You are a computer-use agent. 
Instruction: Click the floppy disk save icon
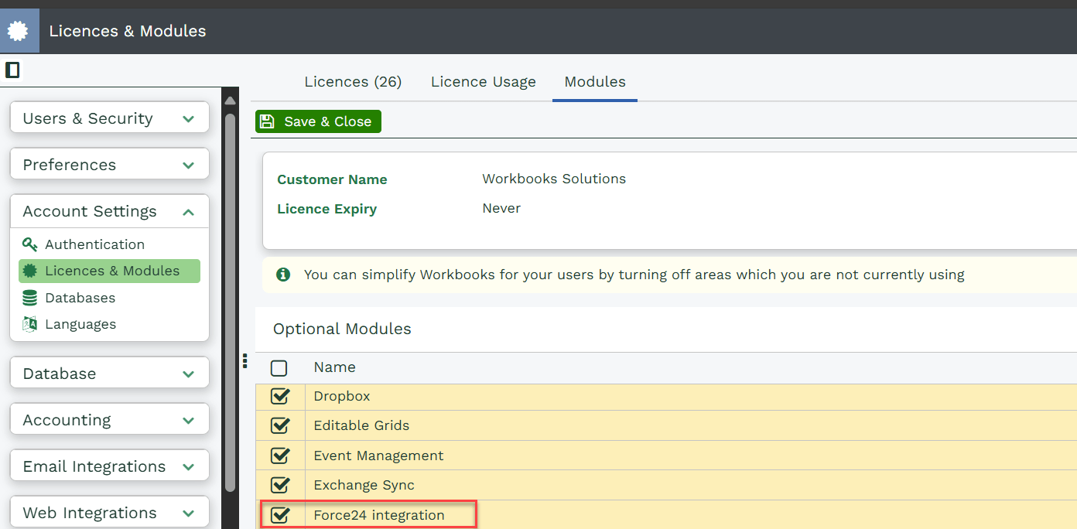[x=268, y=121]
